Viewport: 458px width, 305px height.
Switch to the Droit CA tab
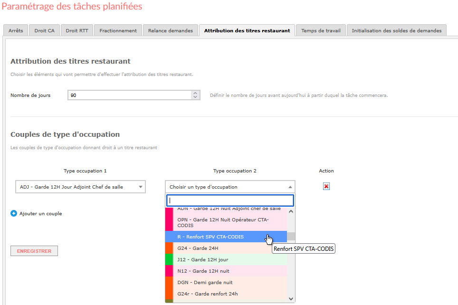click(x=44, y=30)
